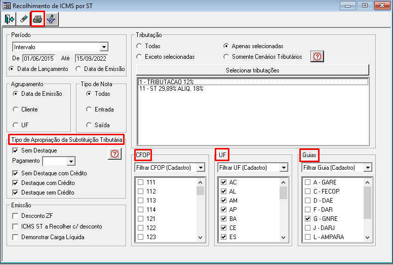Open the Período Intervalo dropdown
393x265 pixels.
(x=104, y=47)
